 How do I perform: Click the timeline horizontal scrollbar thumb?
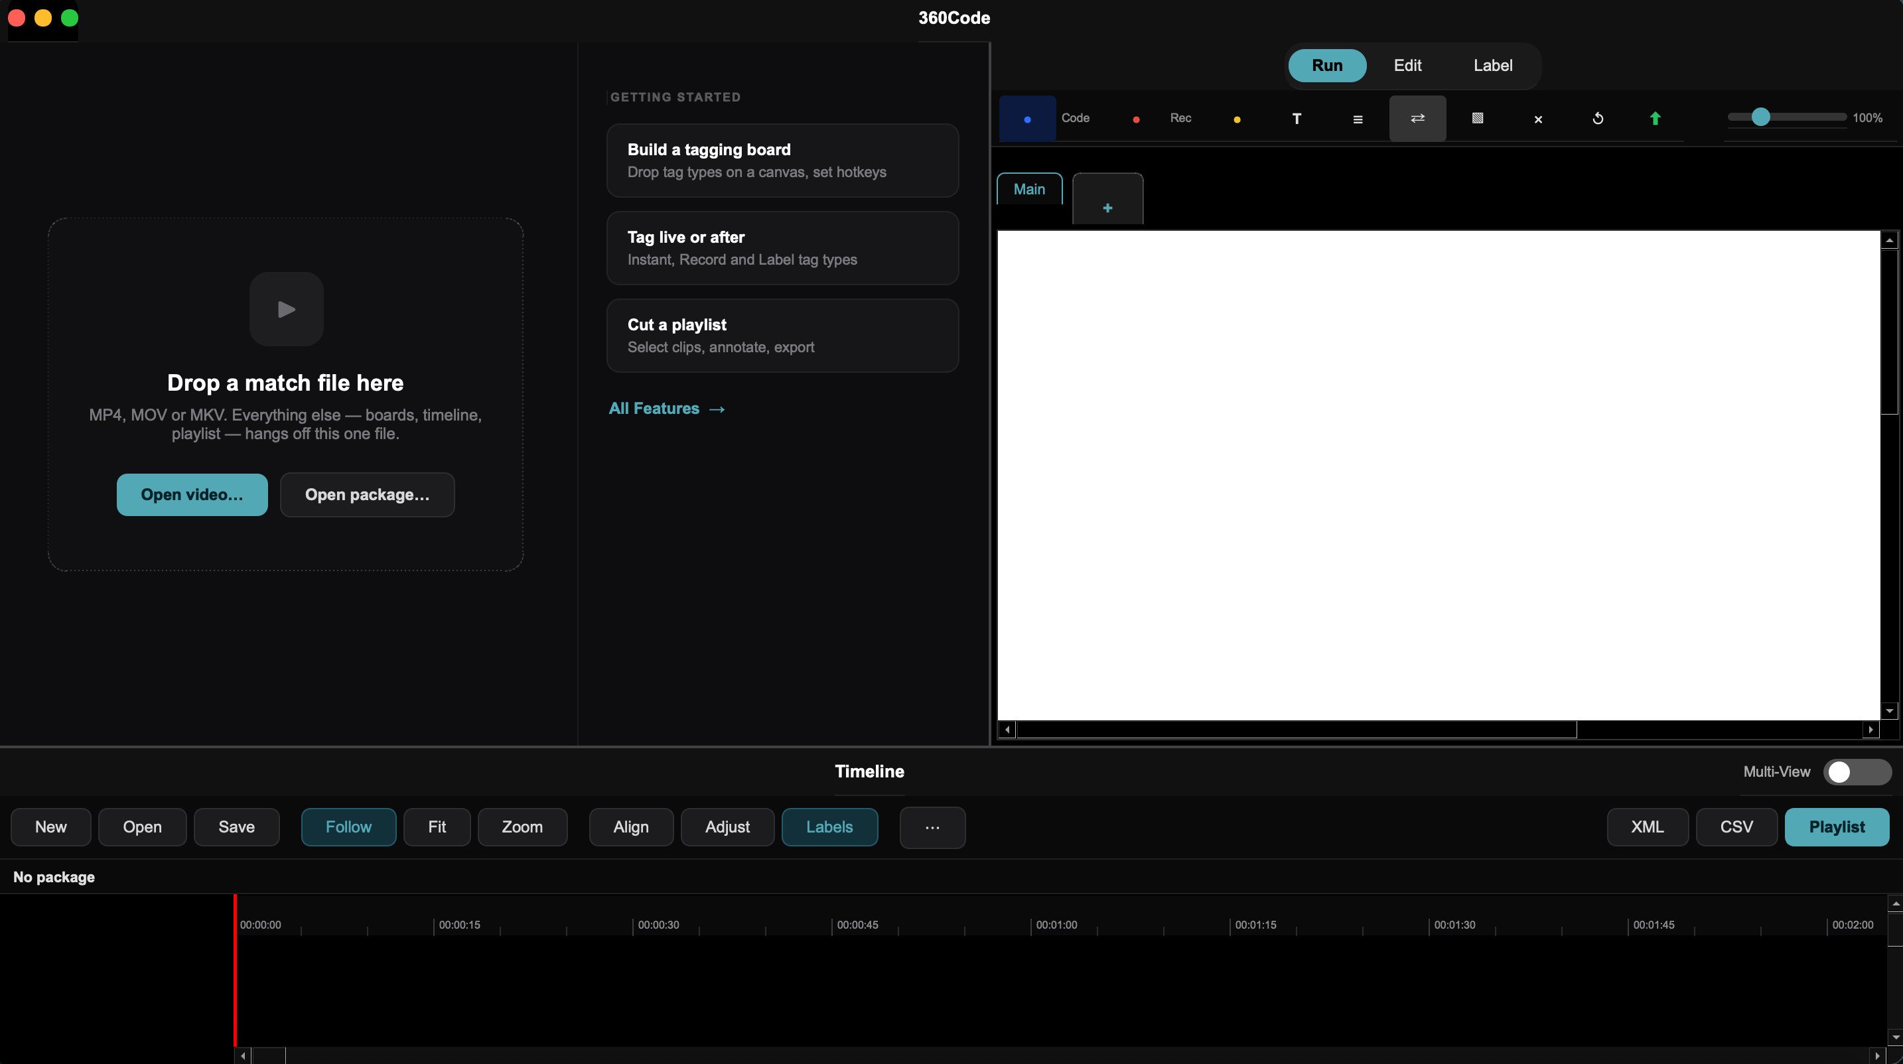point(269,1056)
